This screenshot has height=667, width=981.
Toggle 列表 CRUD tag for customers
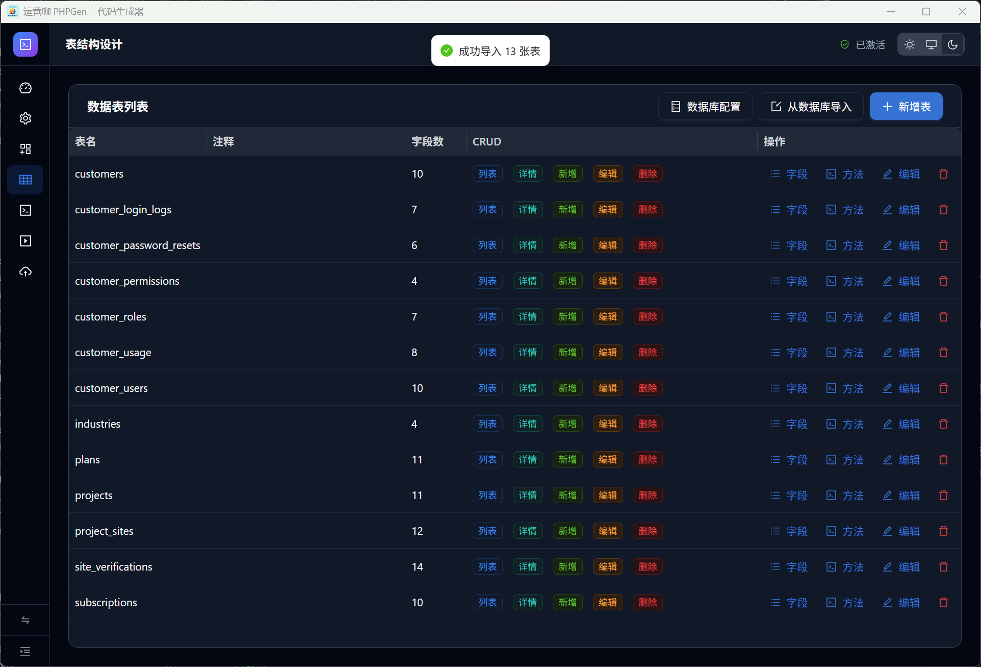[x=487, y=174]
